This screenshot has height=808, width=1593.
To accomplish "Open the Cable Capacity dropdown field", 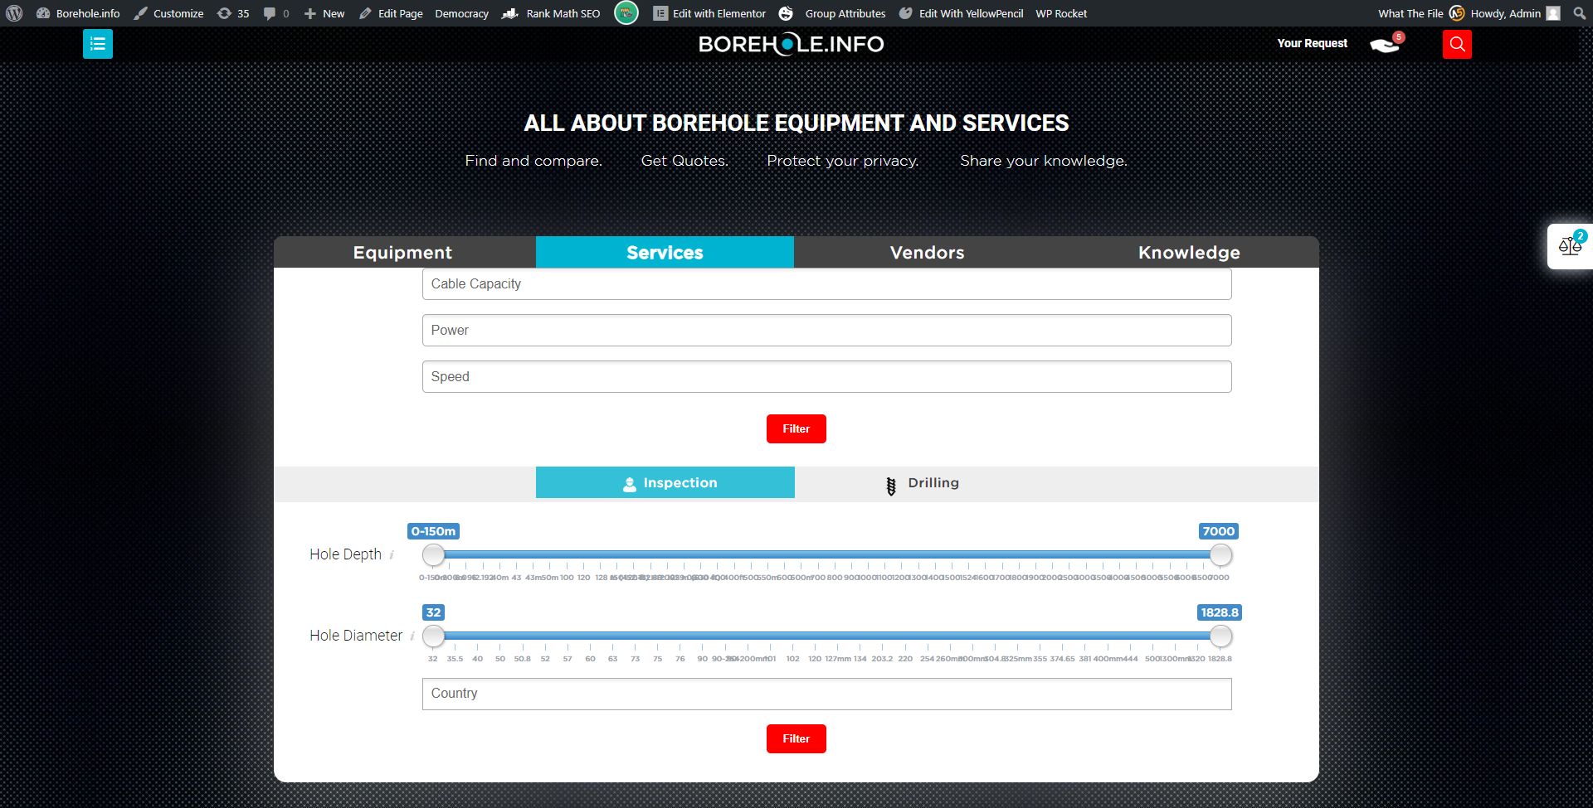I will pyautogui.click(x=826, y=284).
